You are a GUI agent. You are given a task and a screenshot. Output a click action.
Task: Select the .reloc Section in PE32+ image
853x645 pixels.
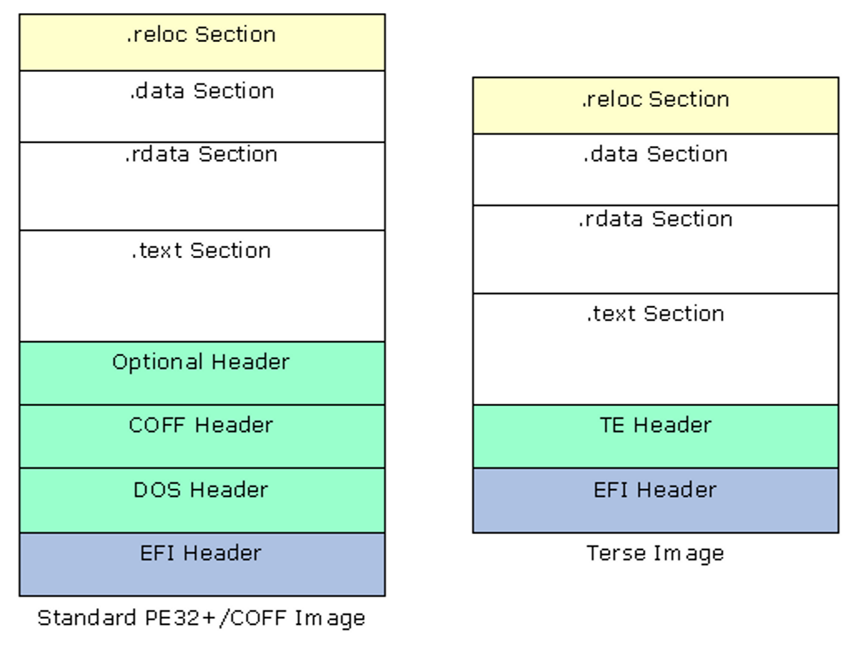(x=202, y=42)
